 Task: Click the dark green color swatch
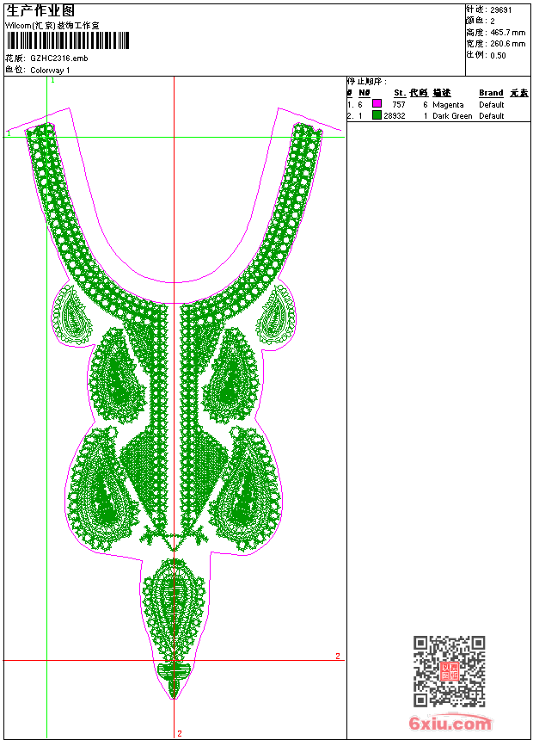377,115
